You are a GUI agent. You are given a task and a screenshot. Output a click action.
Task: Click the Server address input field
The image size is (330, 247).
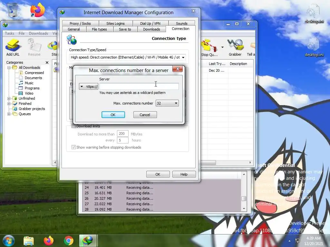coord(139,86)
